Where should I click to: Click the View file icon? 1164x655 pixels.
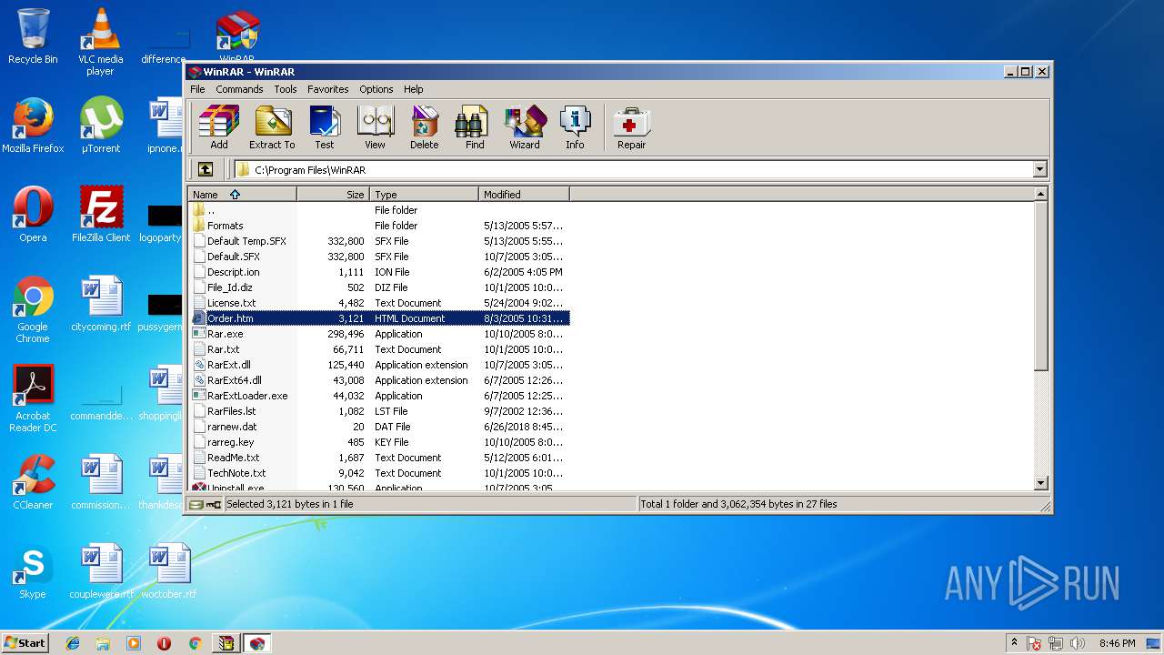[375, 127]
